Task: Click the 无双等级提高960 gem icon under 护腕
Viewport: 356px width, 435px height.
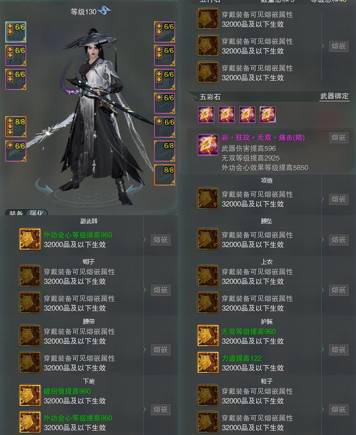Action: point(208,336)
